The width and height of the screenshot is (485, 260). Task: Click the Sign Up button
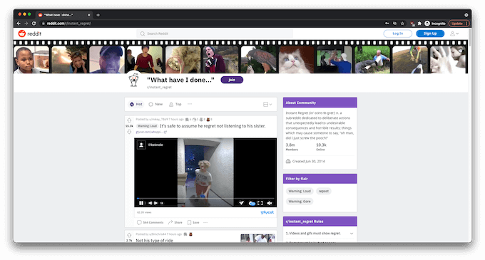(430, 33)
